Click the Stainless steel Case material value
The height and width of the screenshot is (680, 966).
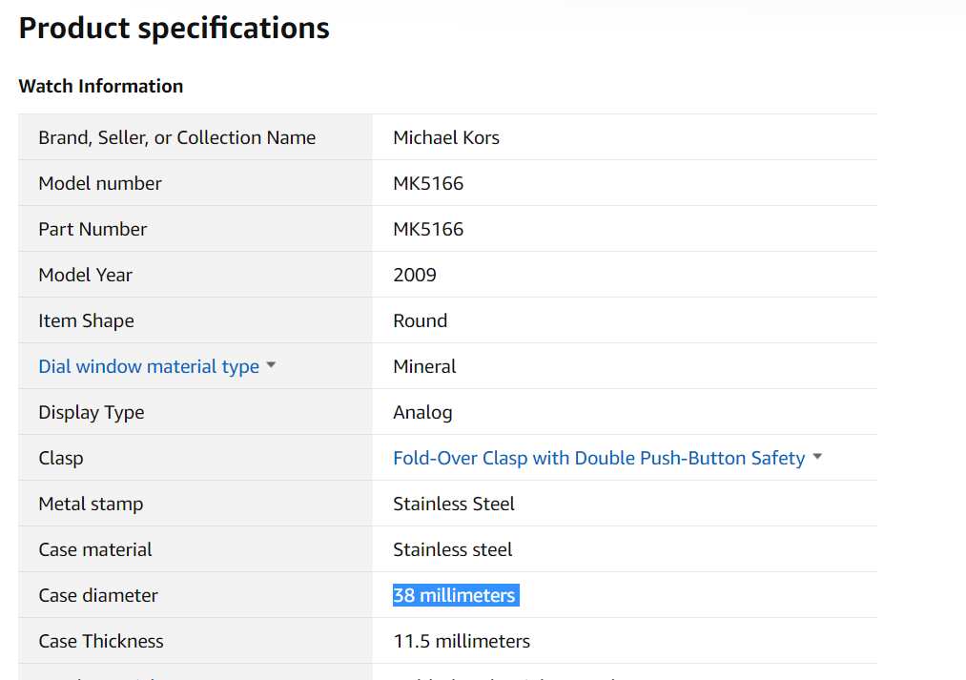click(453, 549)
